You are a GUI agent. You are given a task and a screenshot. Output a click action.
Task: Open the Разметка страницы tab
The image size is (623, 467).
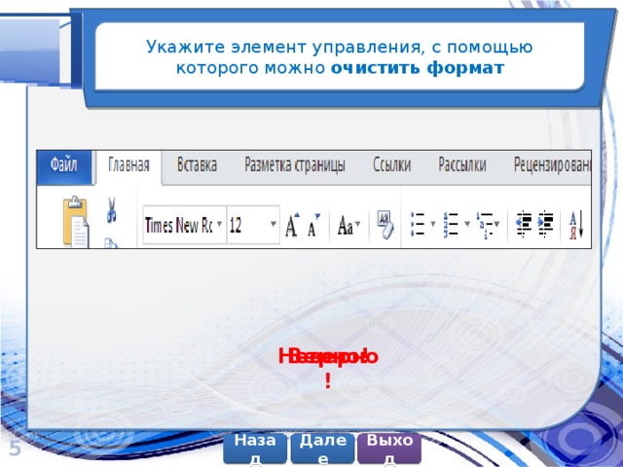pos(295,164)
